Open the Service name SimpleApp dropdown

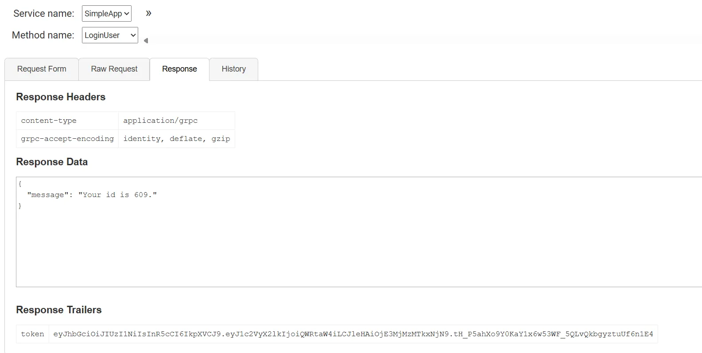tap(107, 13)
